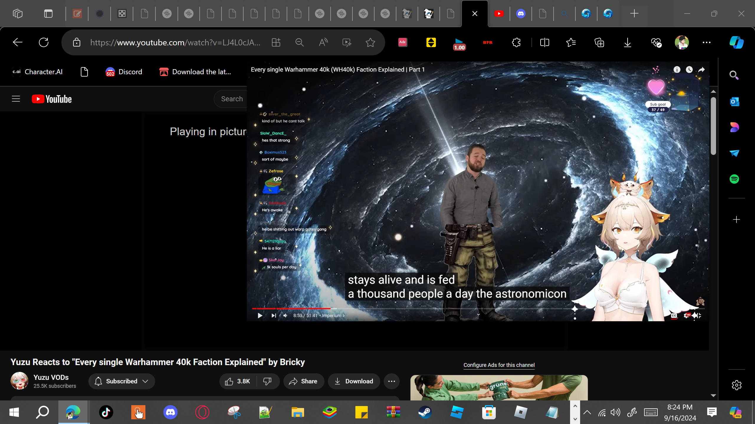Open the Edge profile avatar
The image size is (755, 424).
pos(682,42)
